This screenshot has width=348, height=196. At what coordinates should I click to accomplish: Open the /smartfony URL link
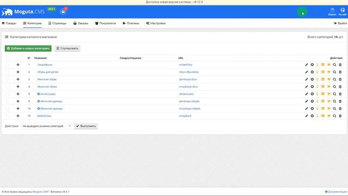(x=185, y=65)
